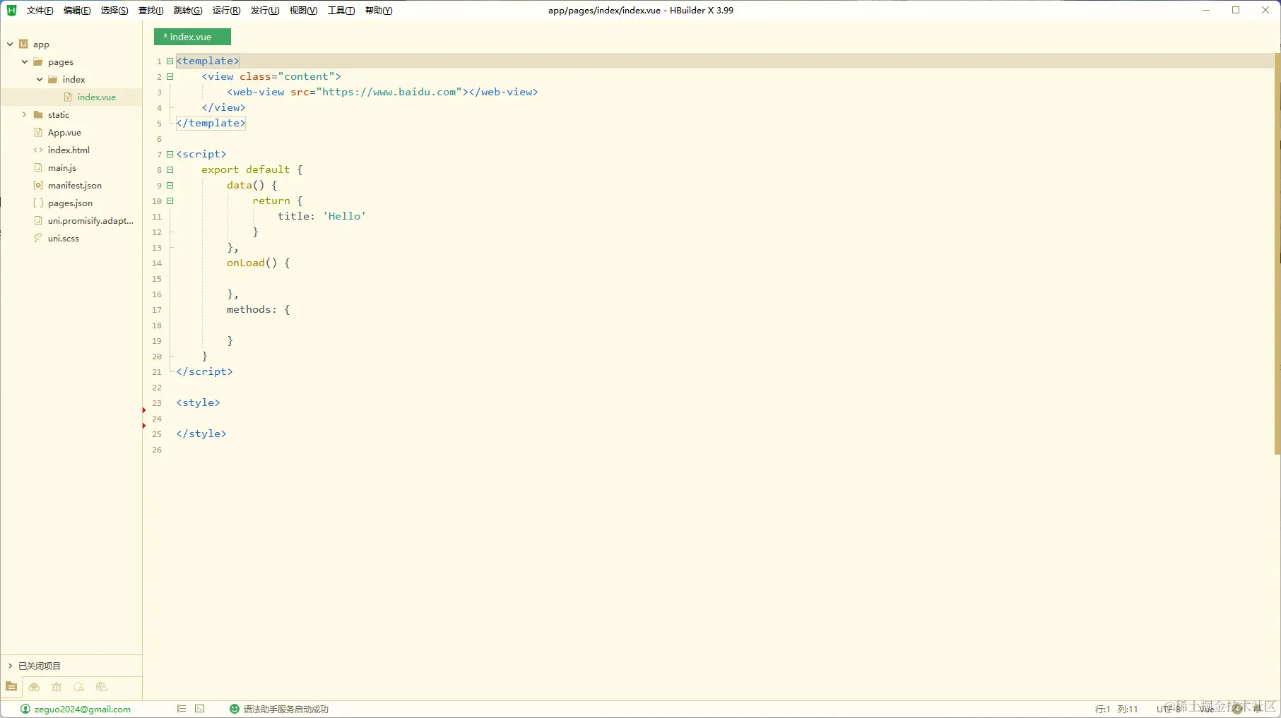Click line number 26 in the gutter
Viewport: 1281px width, 718px height.
[157, 450]
